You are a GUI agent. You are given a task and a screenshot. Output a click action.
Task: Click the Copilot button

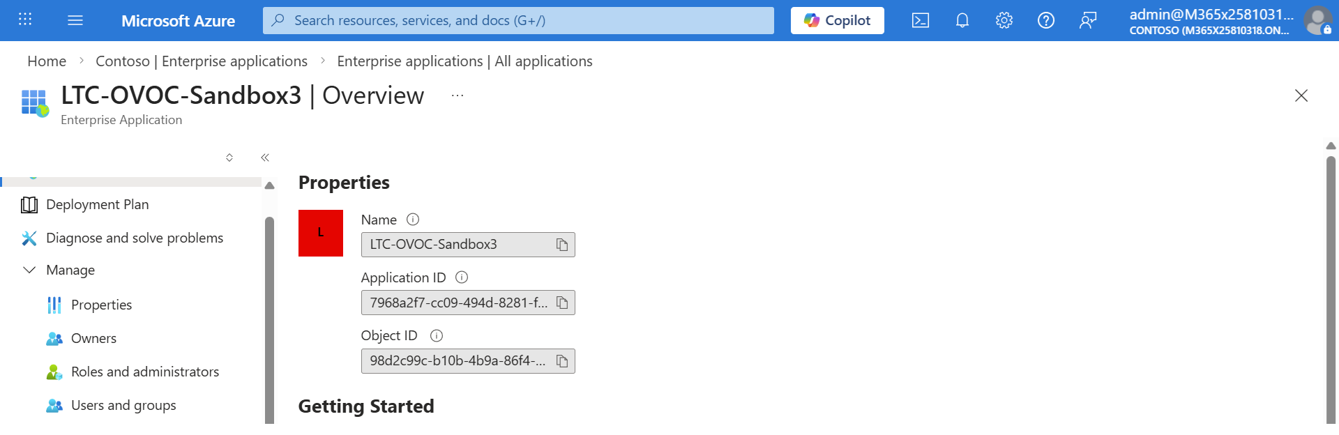click(837, 21)
